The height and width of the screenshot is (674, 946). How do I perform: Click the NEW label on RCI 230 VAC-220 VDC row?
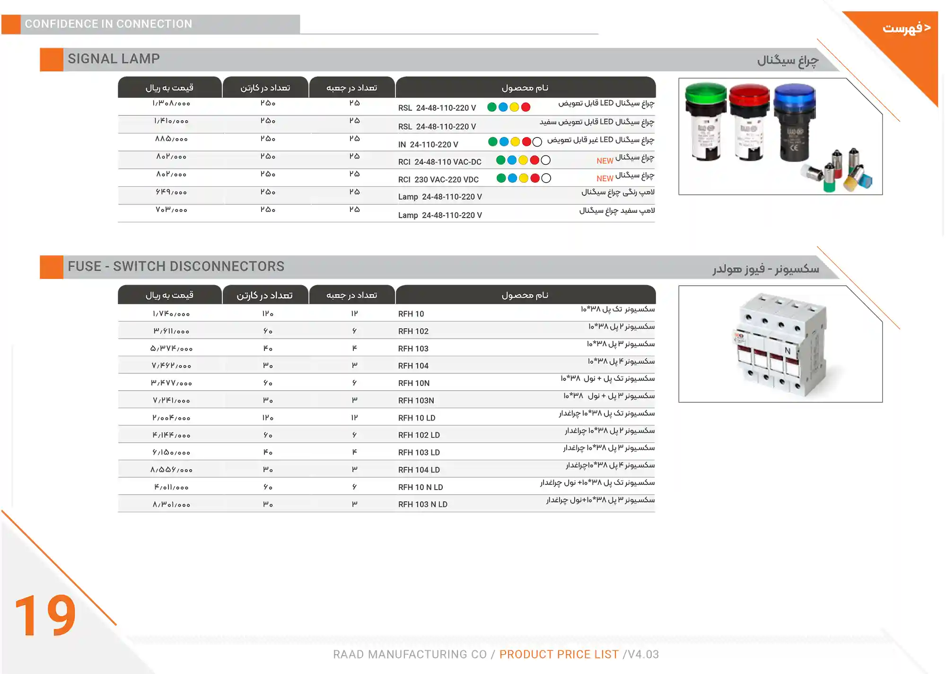[x=605, y=179]
